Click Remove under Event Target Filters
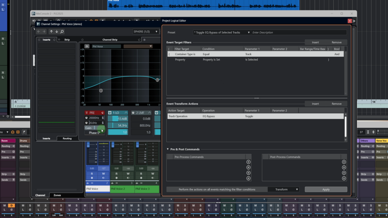Viewport: 388px width, 218px height. point(337,42)
